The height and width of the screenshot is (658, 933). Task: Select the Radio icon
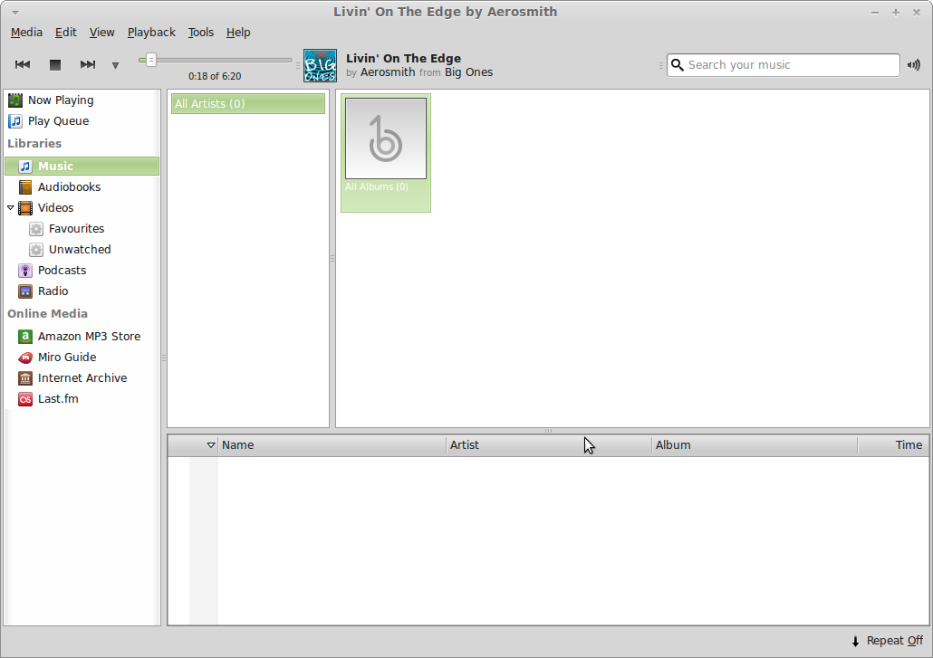coord(25,291)
